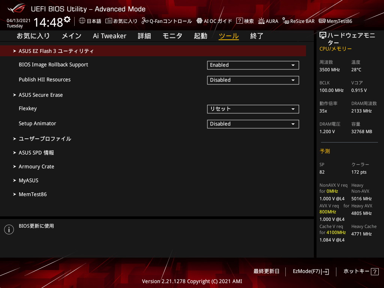Click the 4771 MHz Heavy Cache value
The width and height of the screenshot is (384, 288).
click(x=361, y=234)
